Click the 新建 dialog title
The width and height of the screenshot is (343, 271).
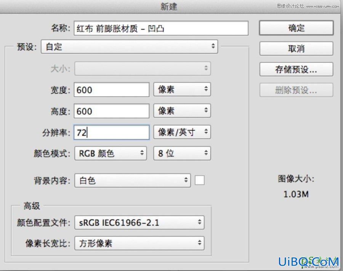click(x=169, y=6)
